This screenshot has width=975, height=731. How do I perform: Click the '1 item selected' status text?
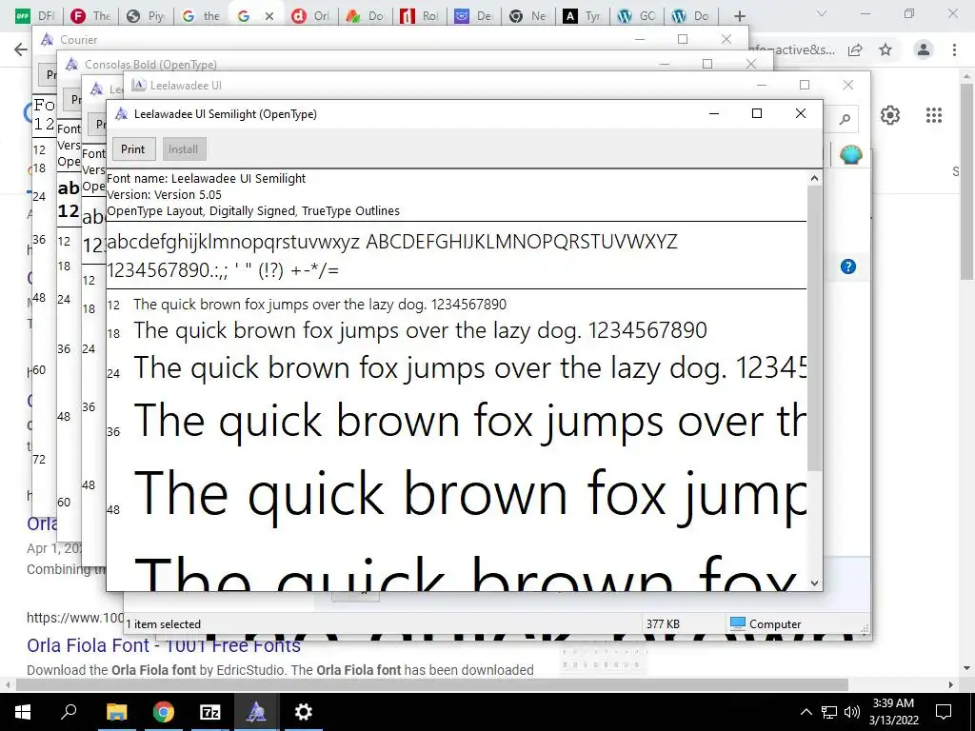pyautogui.click(x=163, y=624)
